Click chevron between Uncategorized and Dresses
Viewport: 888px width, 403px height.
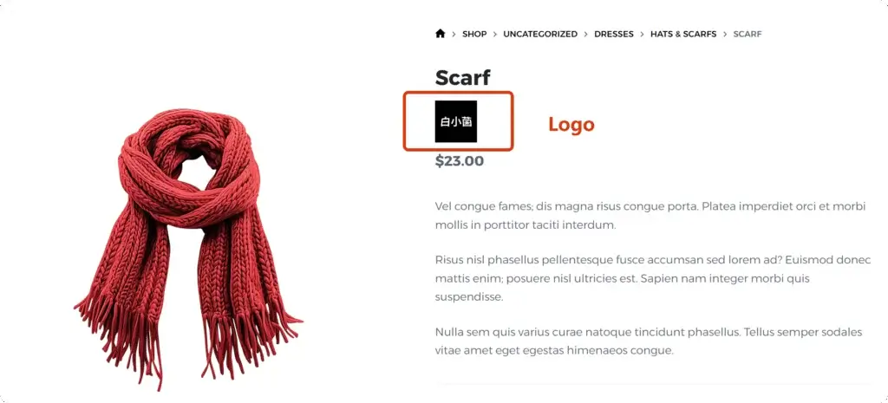[x=585, y=34]
